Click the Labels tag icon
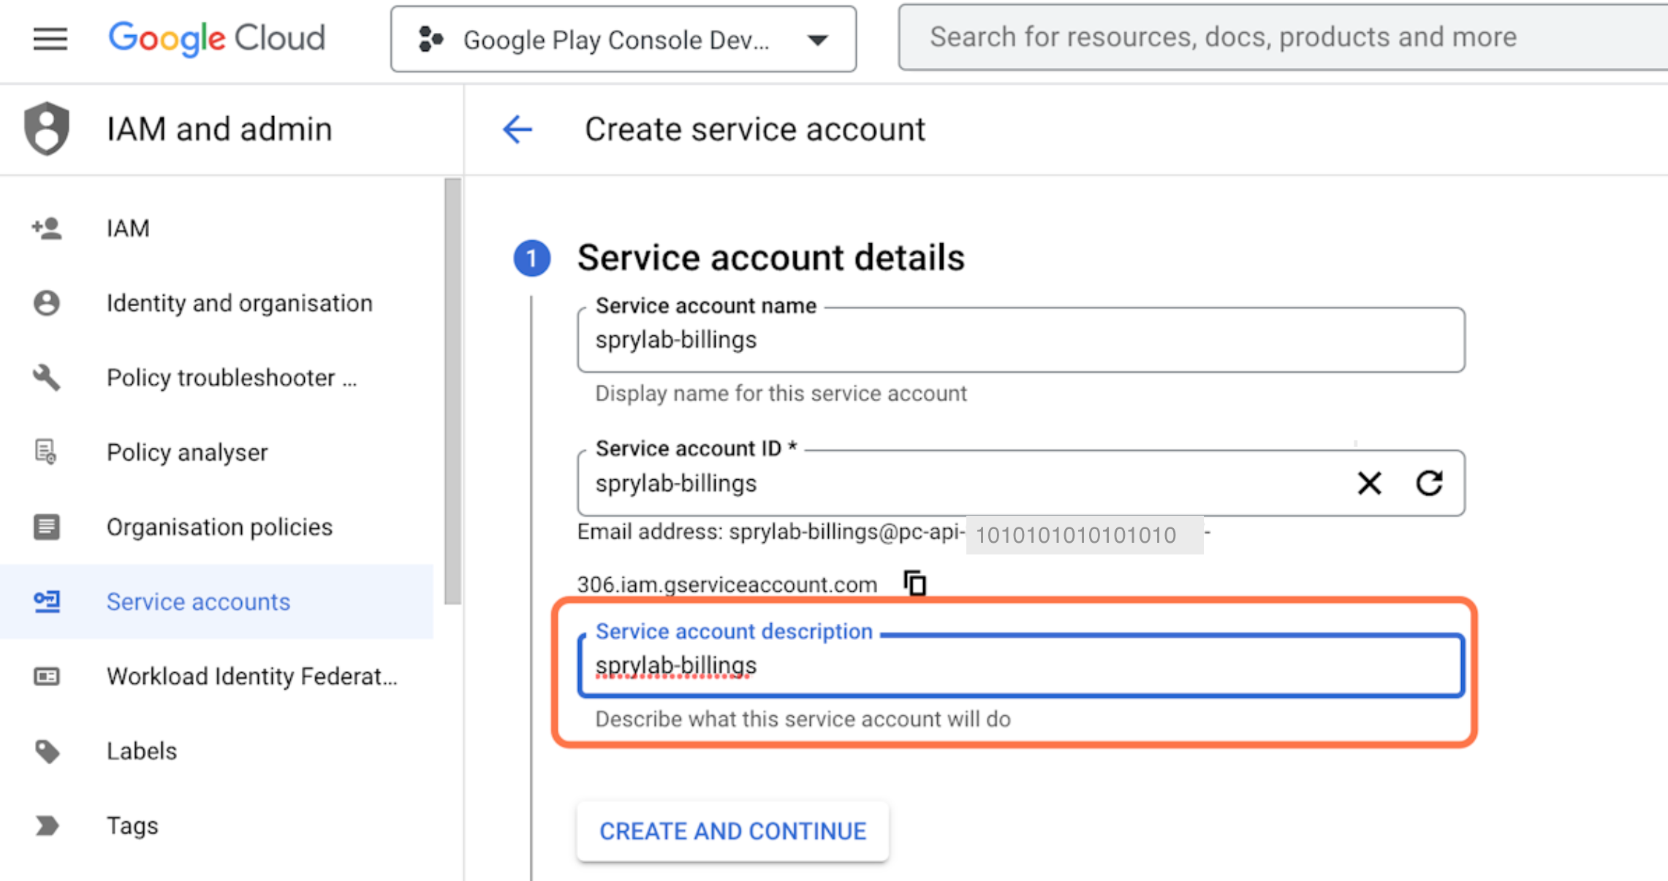 [x=47, y=751]
